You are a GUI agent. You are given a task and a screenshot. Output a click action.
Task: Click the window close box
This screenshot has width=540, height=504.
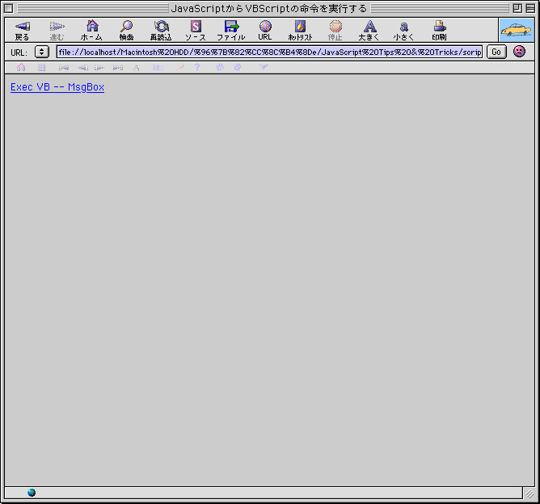[x=9, y=8]
